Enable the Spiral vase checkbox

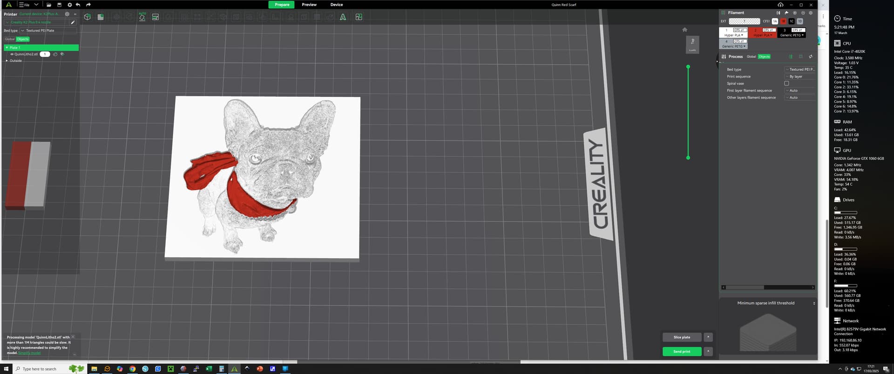pos(786,84)
